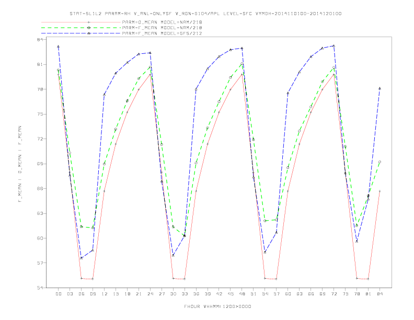
Task: Click the red O_MEAN plus marker at hour 84
Action: (379, 191)
